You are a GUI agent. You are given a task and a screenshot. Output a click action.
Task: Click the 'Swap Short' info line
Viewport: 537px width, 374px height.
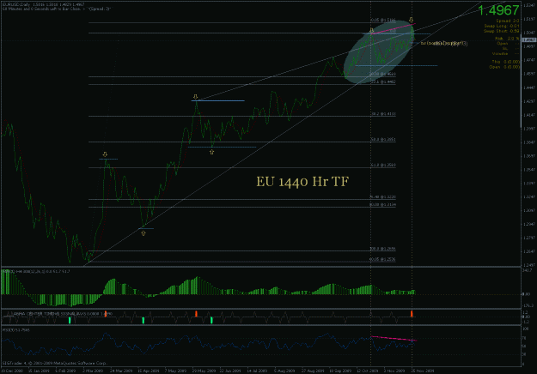click(x=502, y=31)
